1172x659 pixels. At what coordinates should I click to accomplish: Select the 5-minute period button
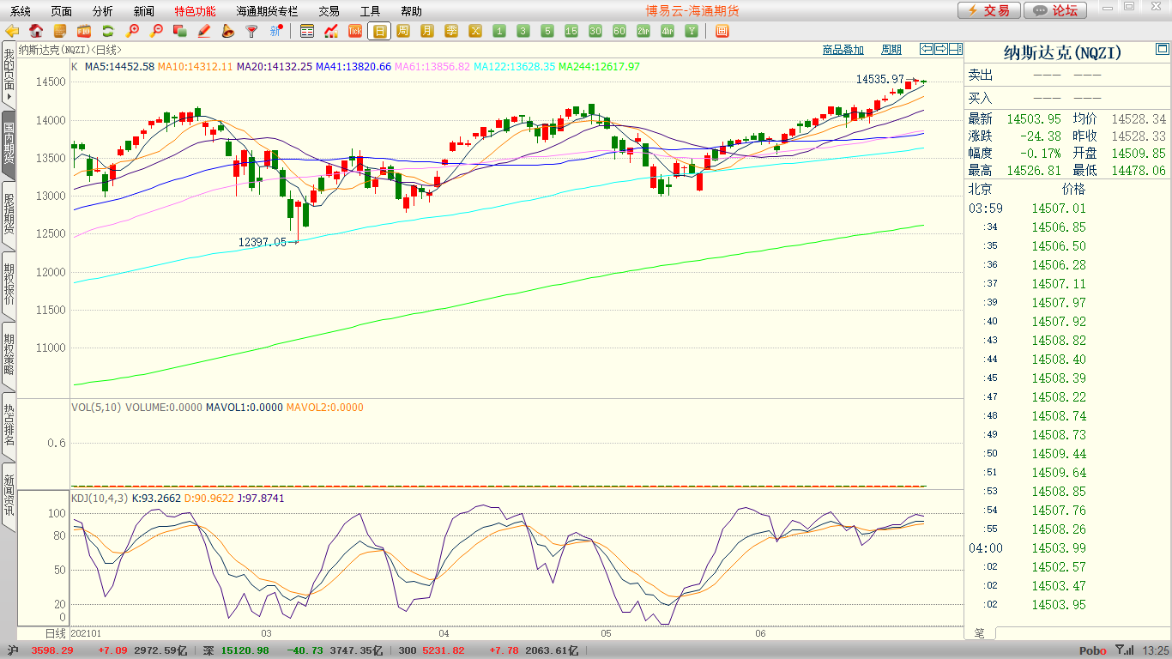coord(547,31)
